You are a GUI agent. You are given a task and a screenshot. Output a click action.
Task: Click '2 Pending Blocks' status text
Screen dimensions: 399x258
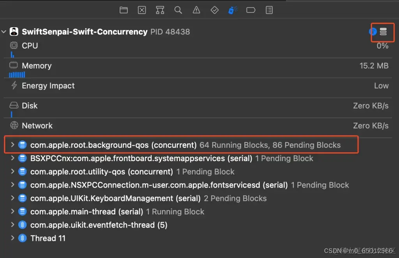235,198
